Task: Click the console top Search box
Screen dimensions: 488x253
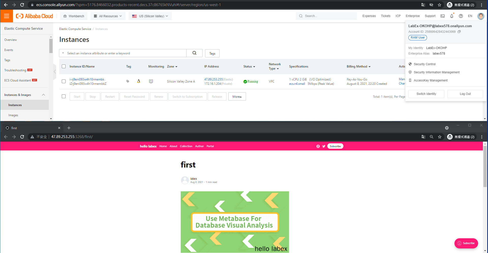Action: (326, 16)
